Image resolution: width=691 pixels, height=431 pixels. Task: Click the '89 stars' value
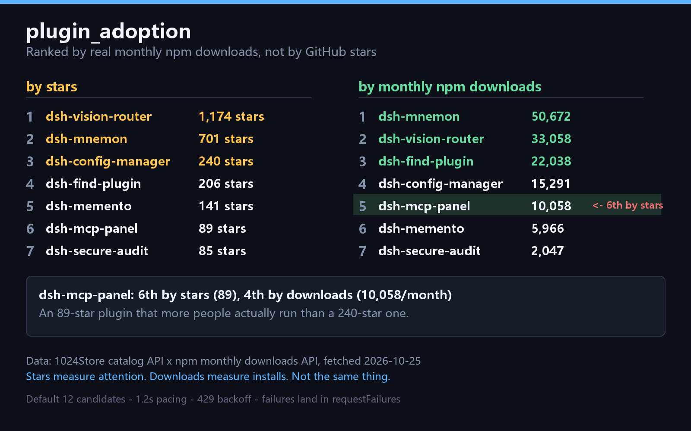(x=222, y=228)
